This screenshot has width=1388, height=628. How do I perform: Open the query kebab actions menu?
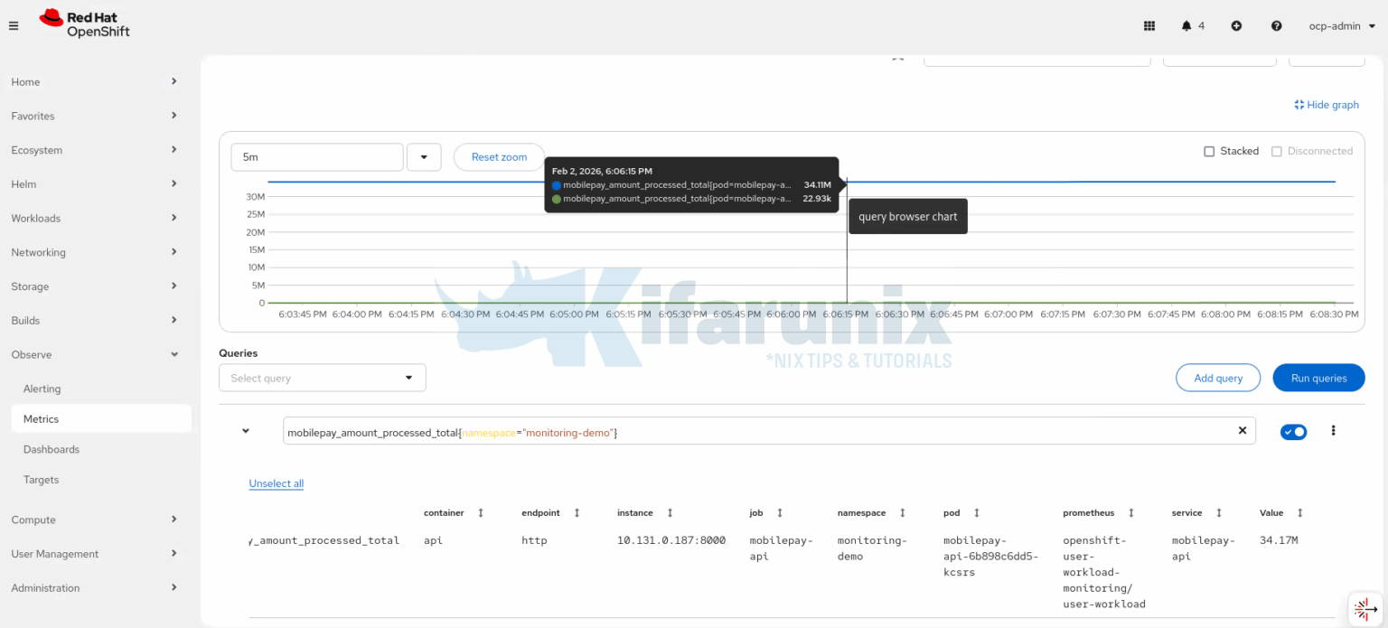pyautogui.click(x=1333, y=431)
